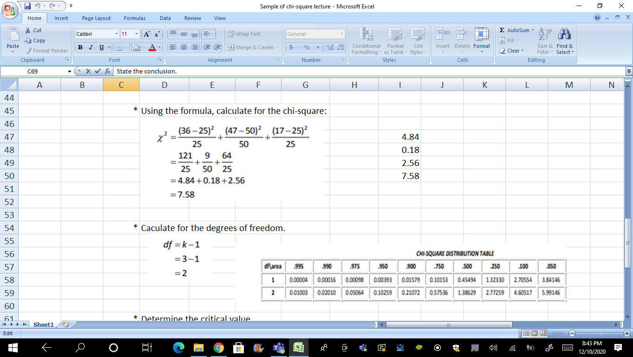633x357 pixels.
Task: Select the Sheet1 worksheet tab
Action: point(43,324)
